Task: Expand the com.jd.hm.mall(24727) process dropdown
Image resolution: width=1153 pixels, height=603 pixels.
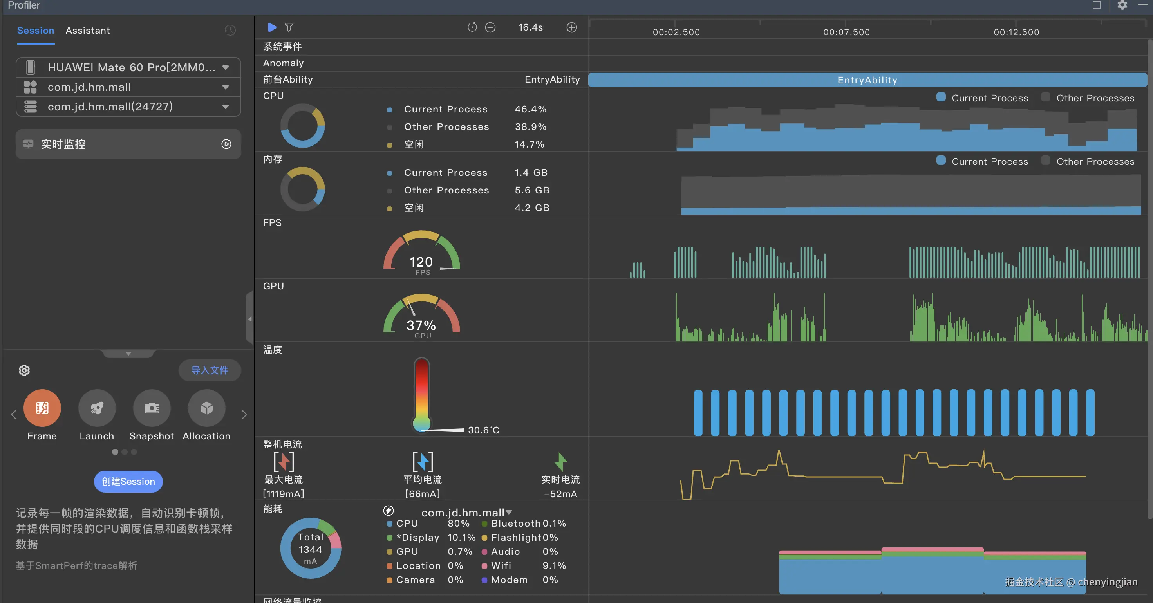Action: pyautogui.click(x=226, y=107)
